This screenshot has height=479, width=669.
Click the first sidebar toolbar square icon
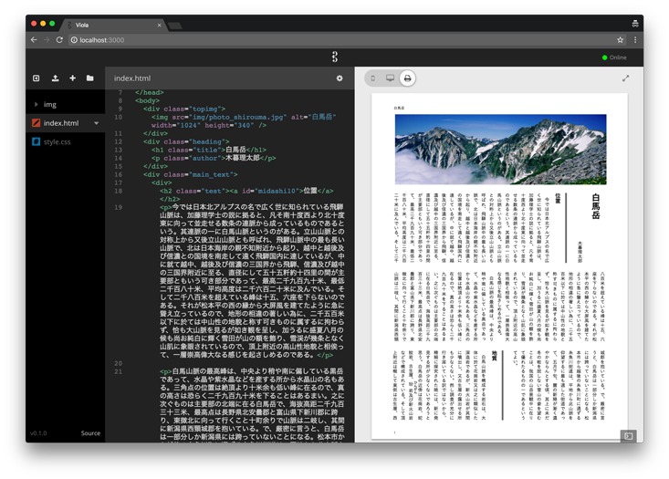(37, 78)
